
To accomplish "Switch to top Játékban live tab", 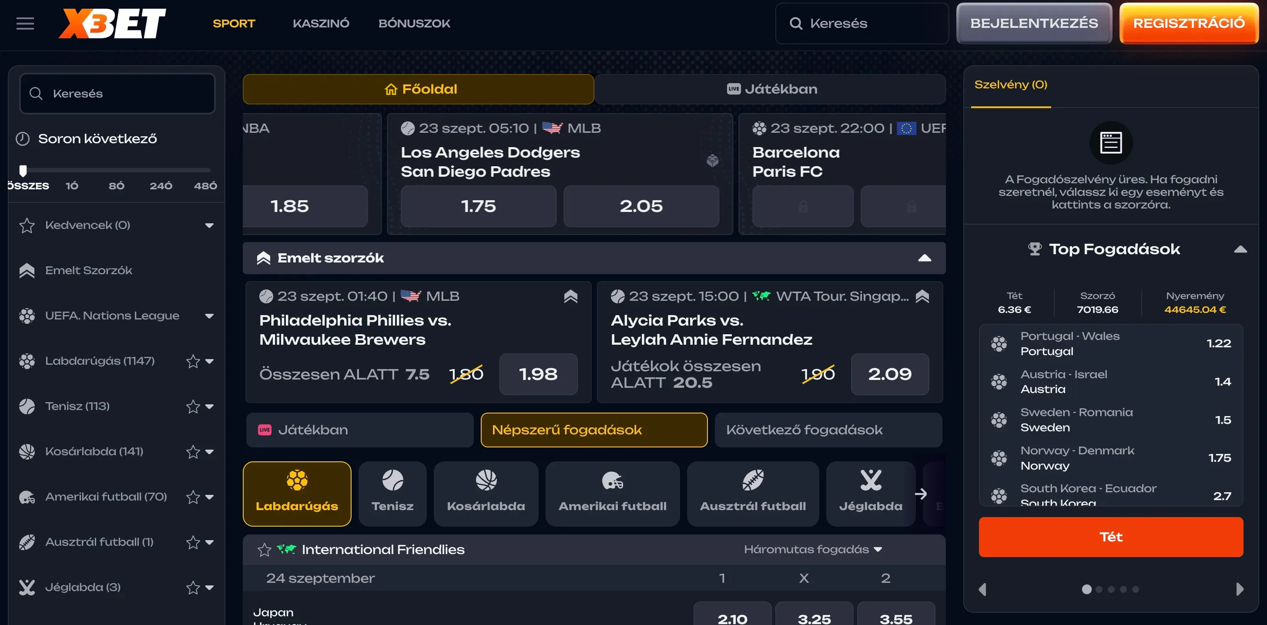I will [770, 89].
